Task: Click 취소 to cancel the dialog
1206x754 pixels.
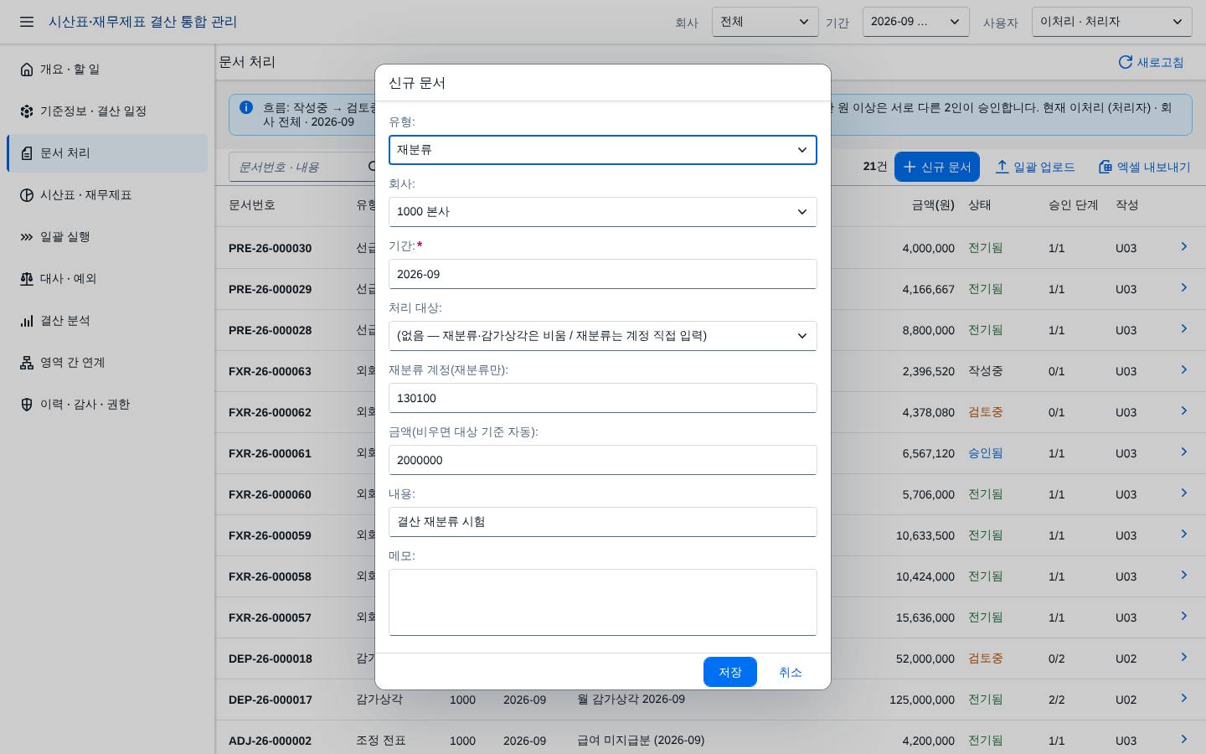Action: coord(791,672)
